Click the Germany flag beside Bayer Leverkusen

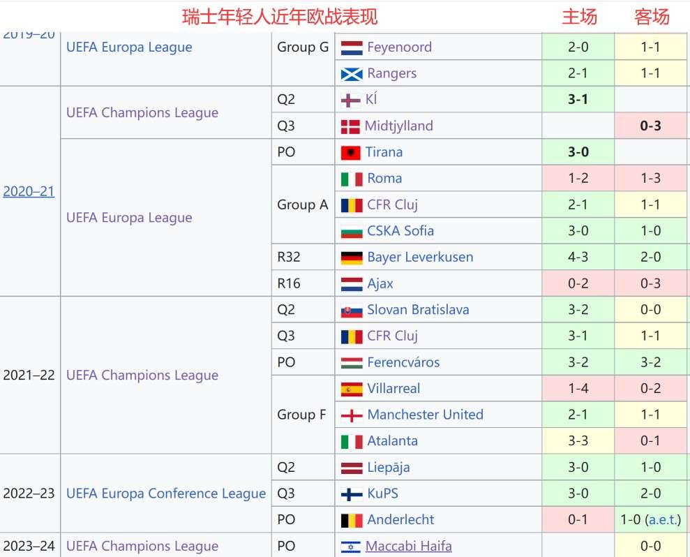click(x=352, y=258)
